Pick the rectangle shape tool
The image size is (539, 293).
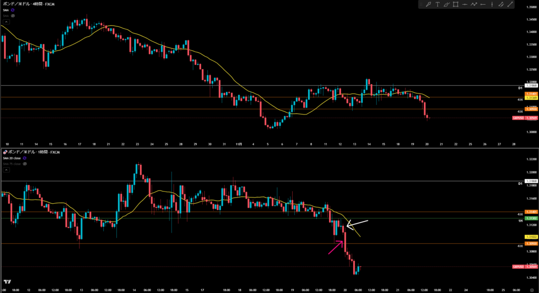point(455,5)
